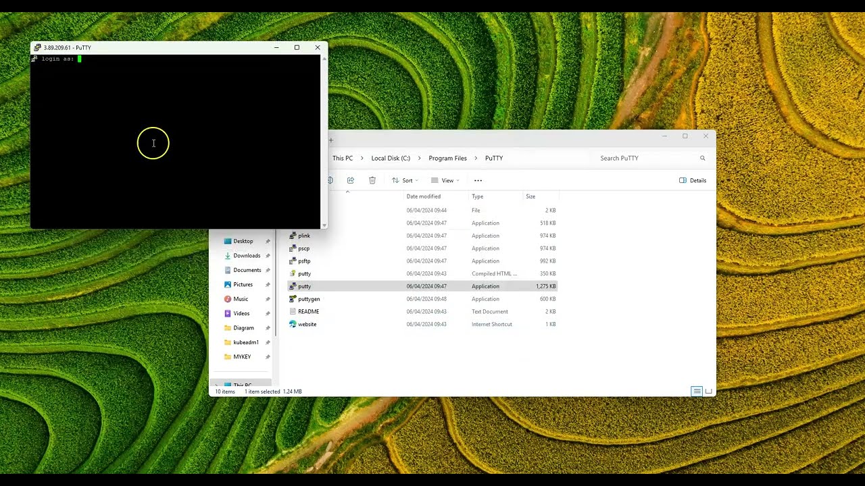Screen dimensions: 865x486
Task: Open Music in the navigation pane
Action: [241, 299]
